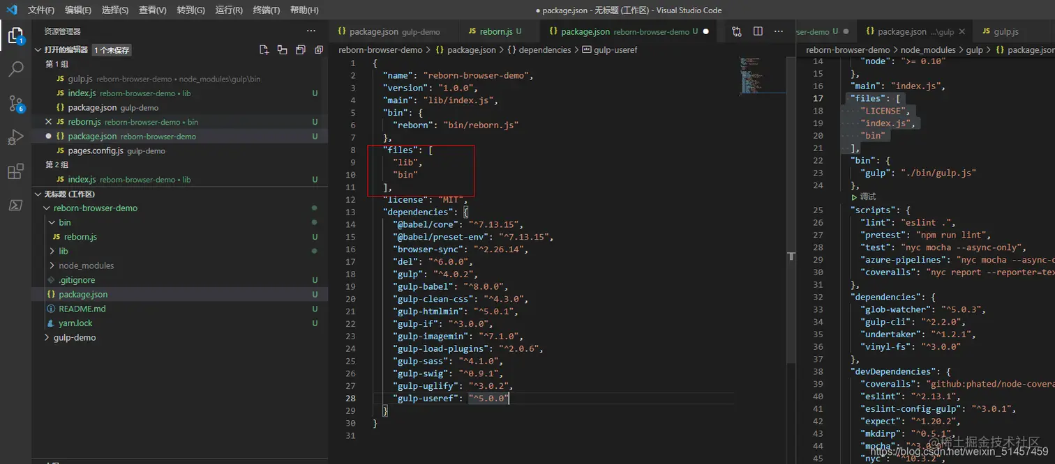Open gulp.js in the open editors list
Image resolution: width=1055 pixels, height=464 pixels.
tap(180, 79)
